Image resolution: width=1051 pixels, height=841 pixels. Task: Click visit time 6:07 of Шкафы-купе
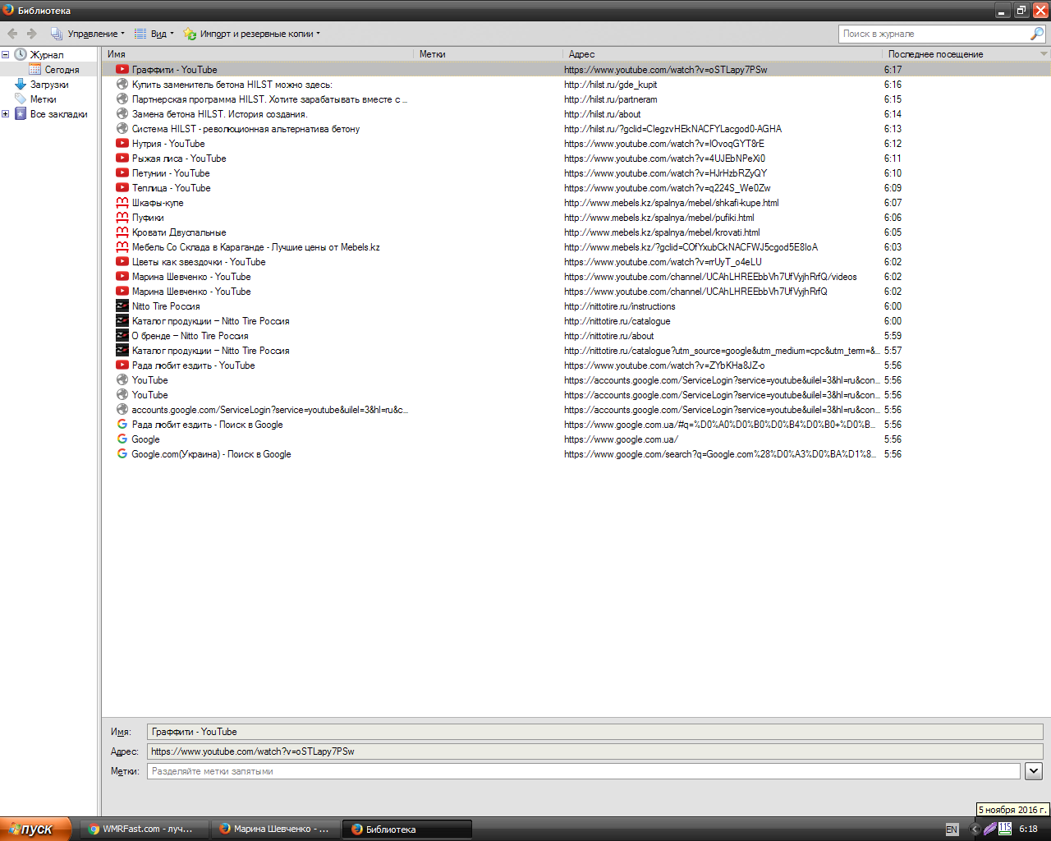(x=893, y=203)
